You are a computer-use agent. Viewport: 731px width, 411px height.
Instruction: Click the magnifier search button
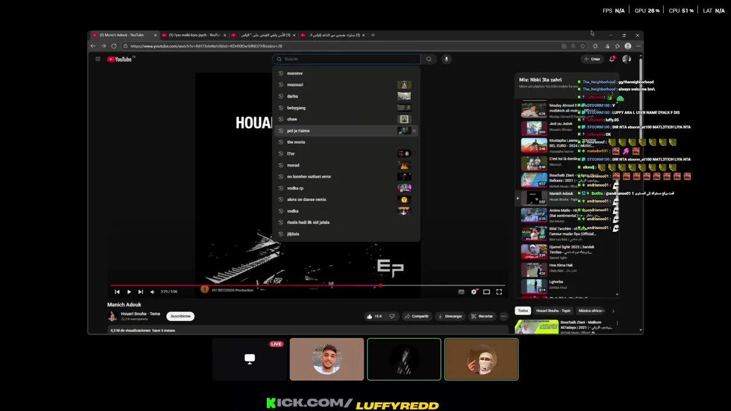pyautogui.click(x=429, y=59)
